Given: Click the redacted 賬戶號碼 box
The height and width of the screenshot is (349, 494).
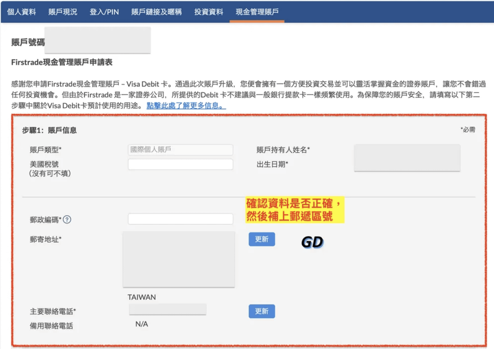Looking at the screenshot, I should (x=98, y=40).
